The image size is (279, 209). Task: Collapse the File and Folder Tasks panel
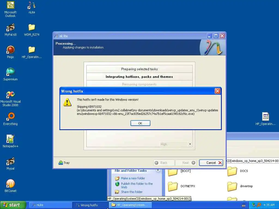pyautogui.click(x=158, y=170)
